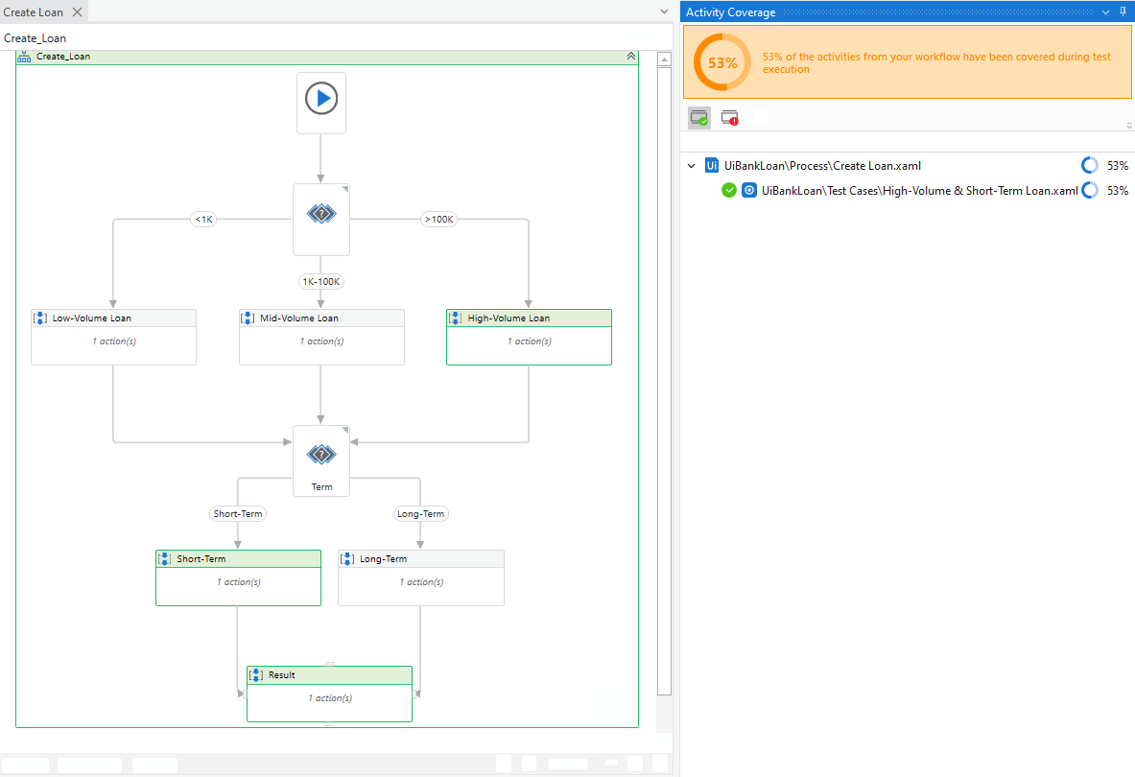Select the Short-Term activity header

pyautogui.click(x=238, y=558)
